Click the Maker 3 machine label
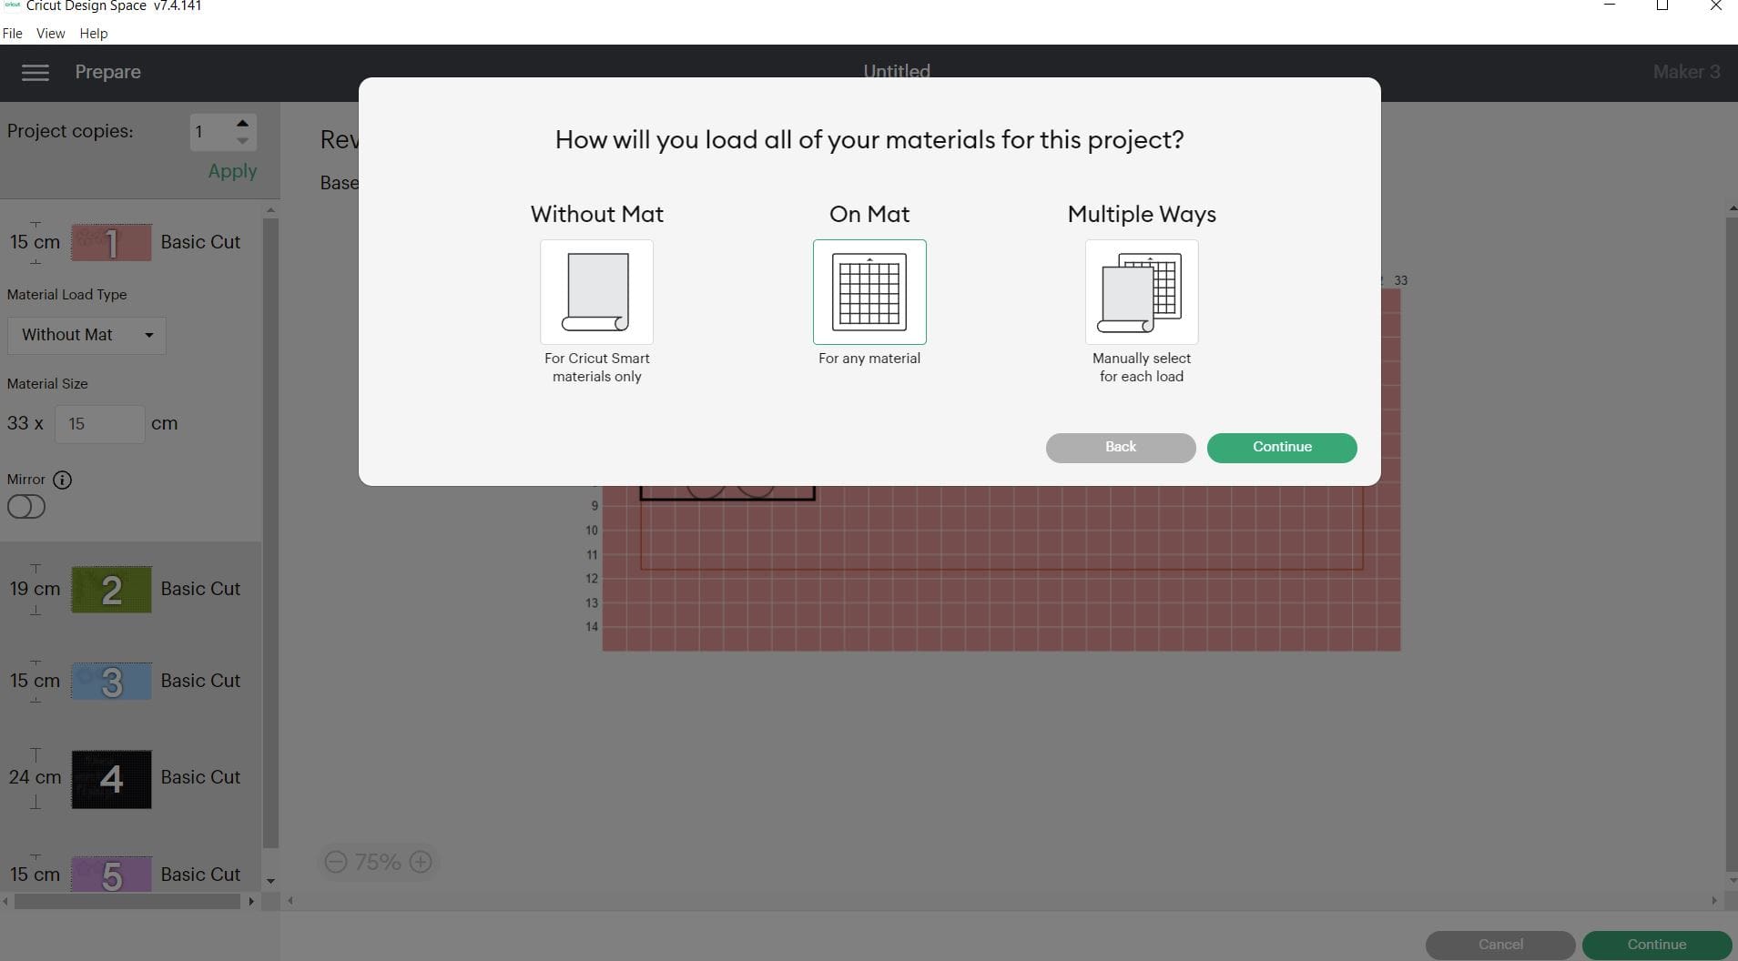1738x961 pixels. (x=1686, y=72)
